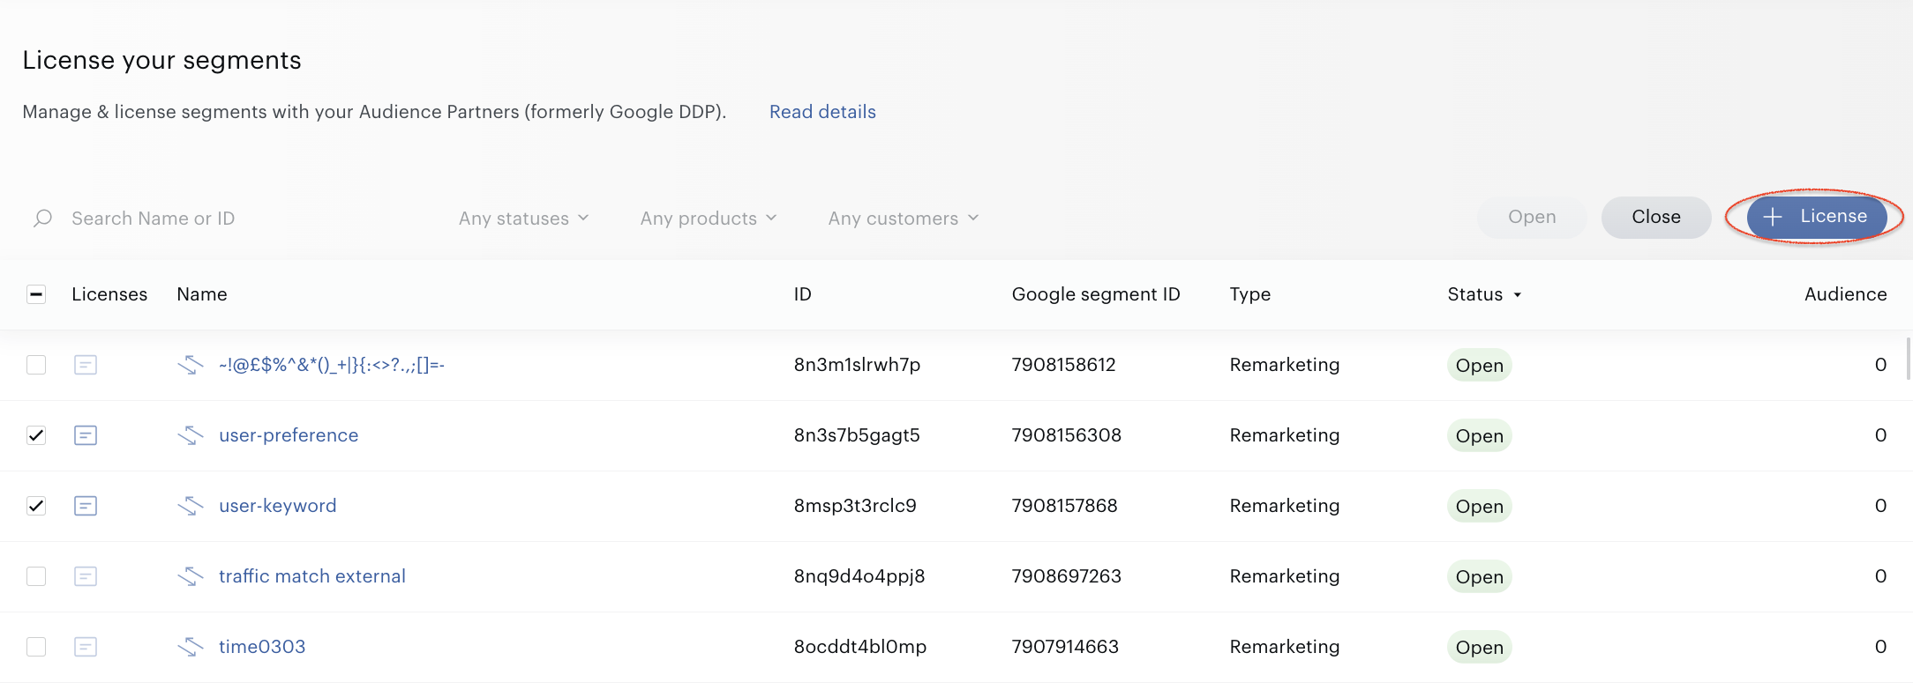The image size is (1913, 690).
Task: Click sync arrows icon beside special-characters segment
Action: click(191, 365)
